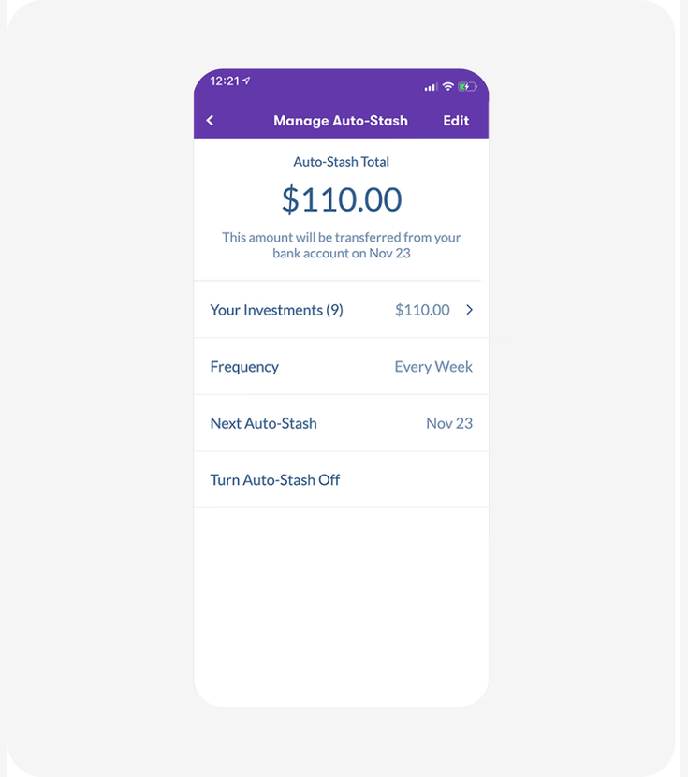
Task: Open the Frequency setting row
Action: pyautogui.click(x=244, y=367)
